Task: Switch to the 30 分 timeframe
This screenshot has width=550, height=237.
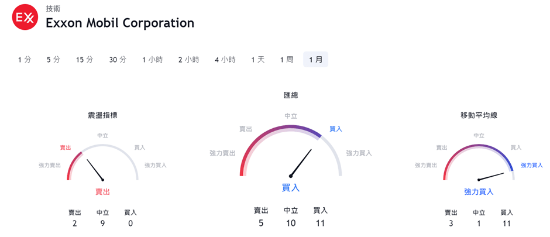Action: (118, 60)
